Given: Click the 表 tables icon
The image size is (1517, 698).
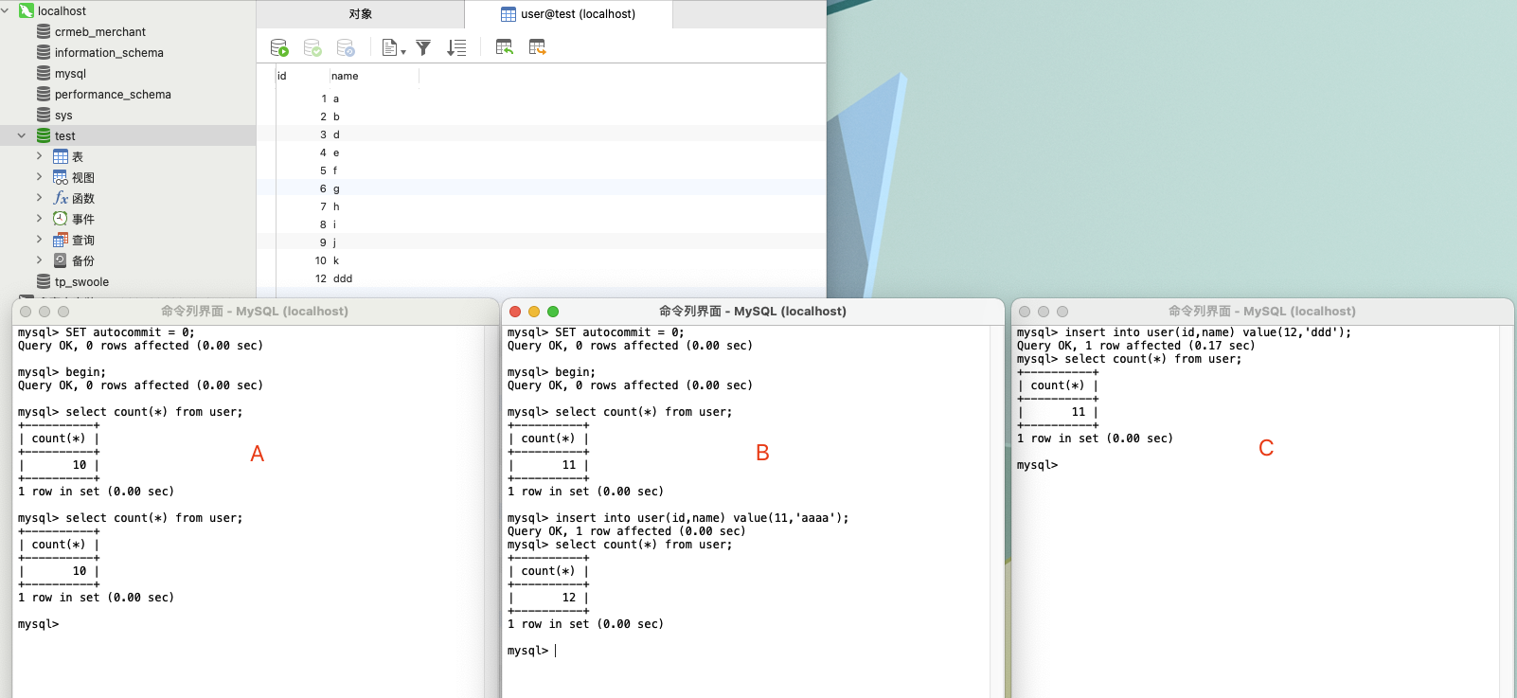Looking at the screenshot, I should click(x=61, y=156).
